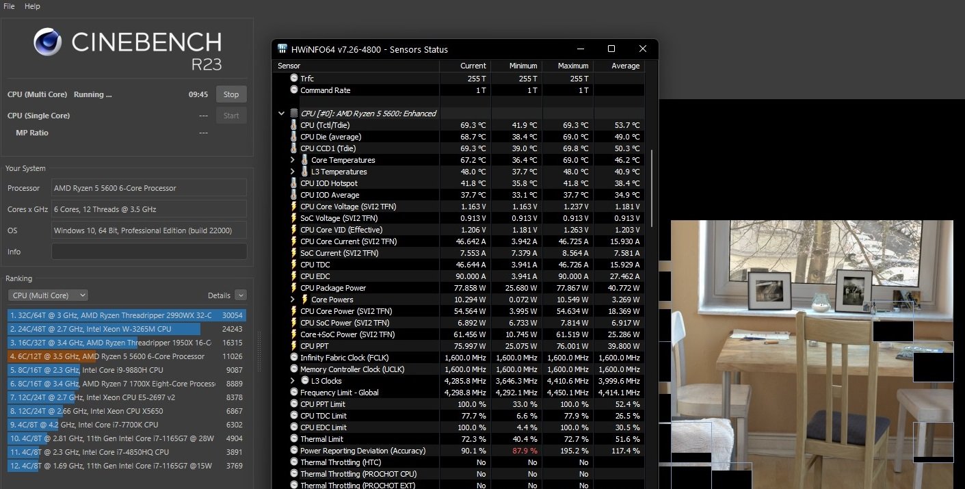The image size is (965, 489).
Task: Click the lightning icon beside CPU Package Power
Action: (294, 288)
